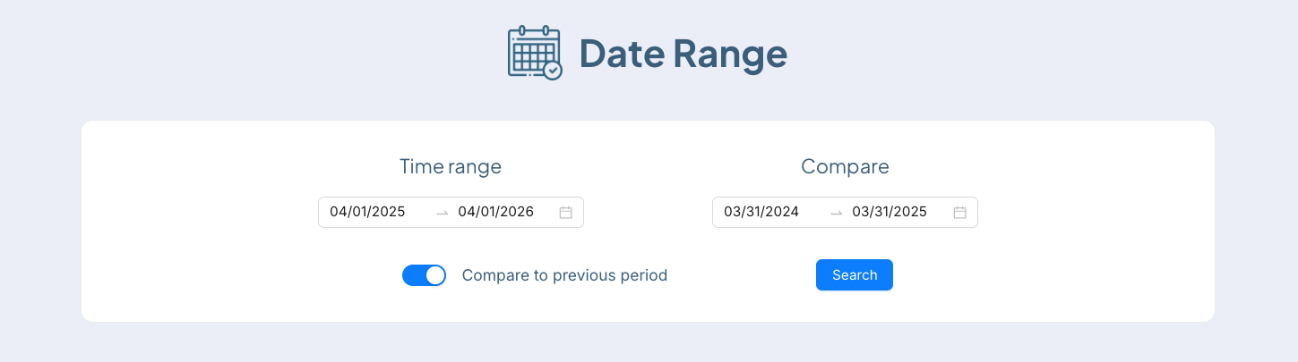
Task: Click the checkmark badge on the calendar logo
Action: (554, 70)
